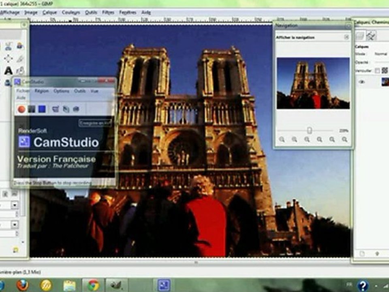Click the Opacité slider in layers panel

[382, 62]
